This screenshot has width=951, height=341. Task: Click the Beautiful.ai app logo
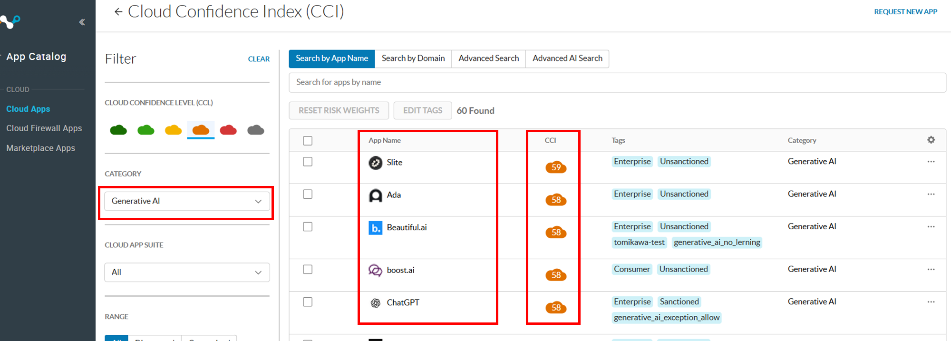(x=376, y=228)
